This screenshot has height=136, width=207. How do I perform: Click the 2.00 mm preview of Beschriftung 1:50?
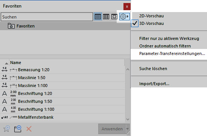tap(13, 101)
